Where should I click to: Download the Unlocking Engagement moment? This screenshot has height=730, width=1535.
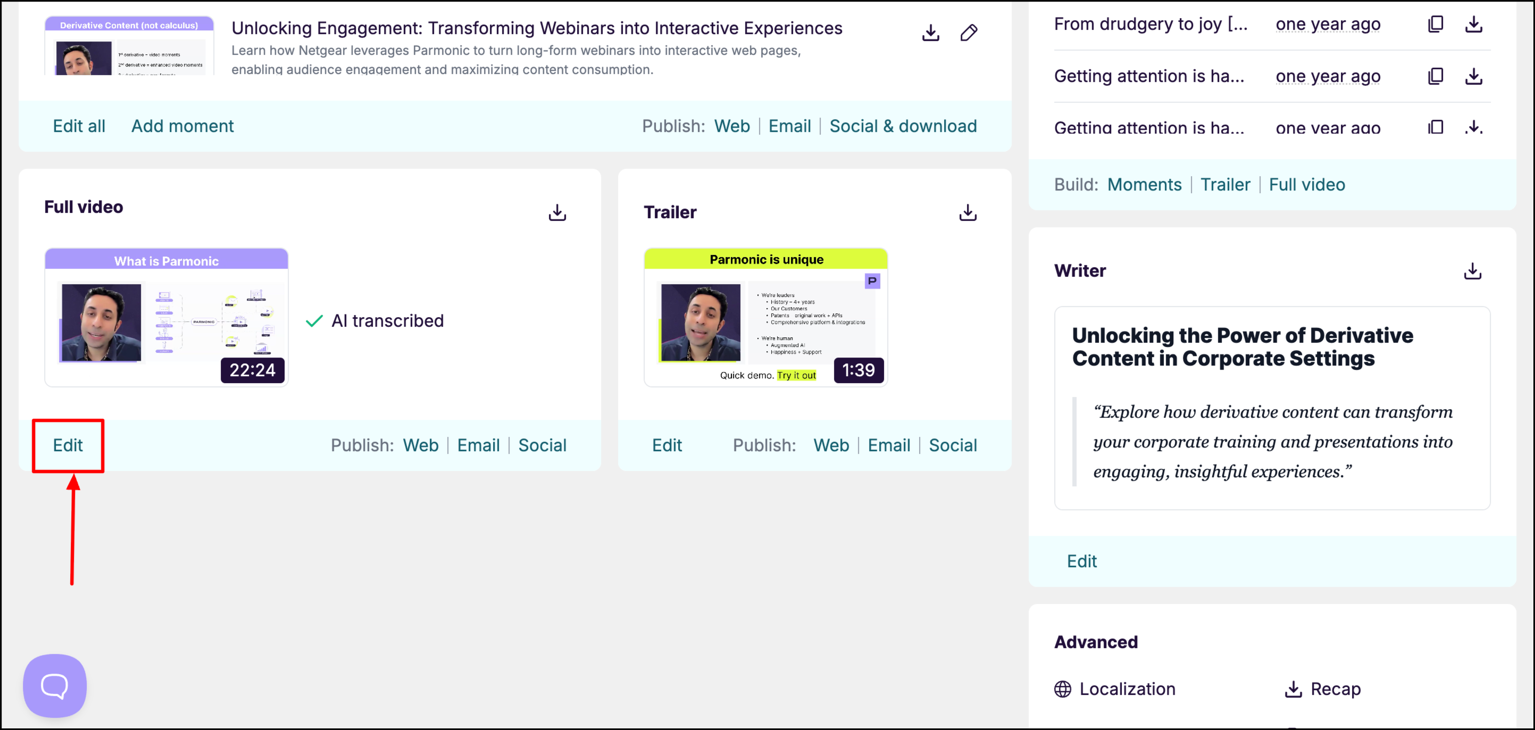(x=930, y=32)
